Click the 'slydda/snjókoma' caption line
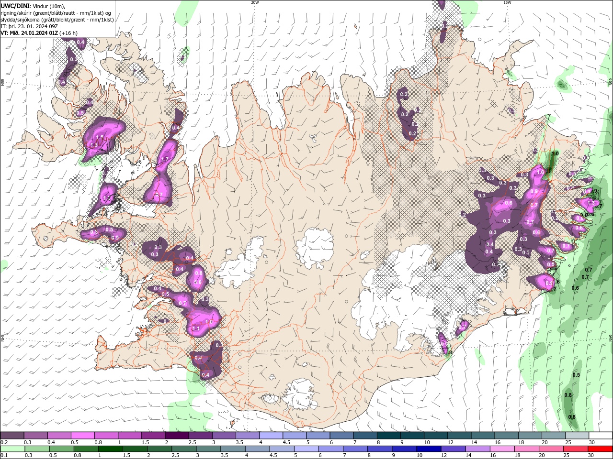 (x=57, y=20)
